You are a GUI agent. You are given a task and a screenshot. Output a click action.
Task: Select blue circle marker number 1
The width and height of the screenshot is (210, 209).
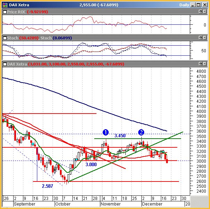[x=106, y=132]
